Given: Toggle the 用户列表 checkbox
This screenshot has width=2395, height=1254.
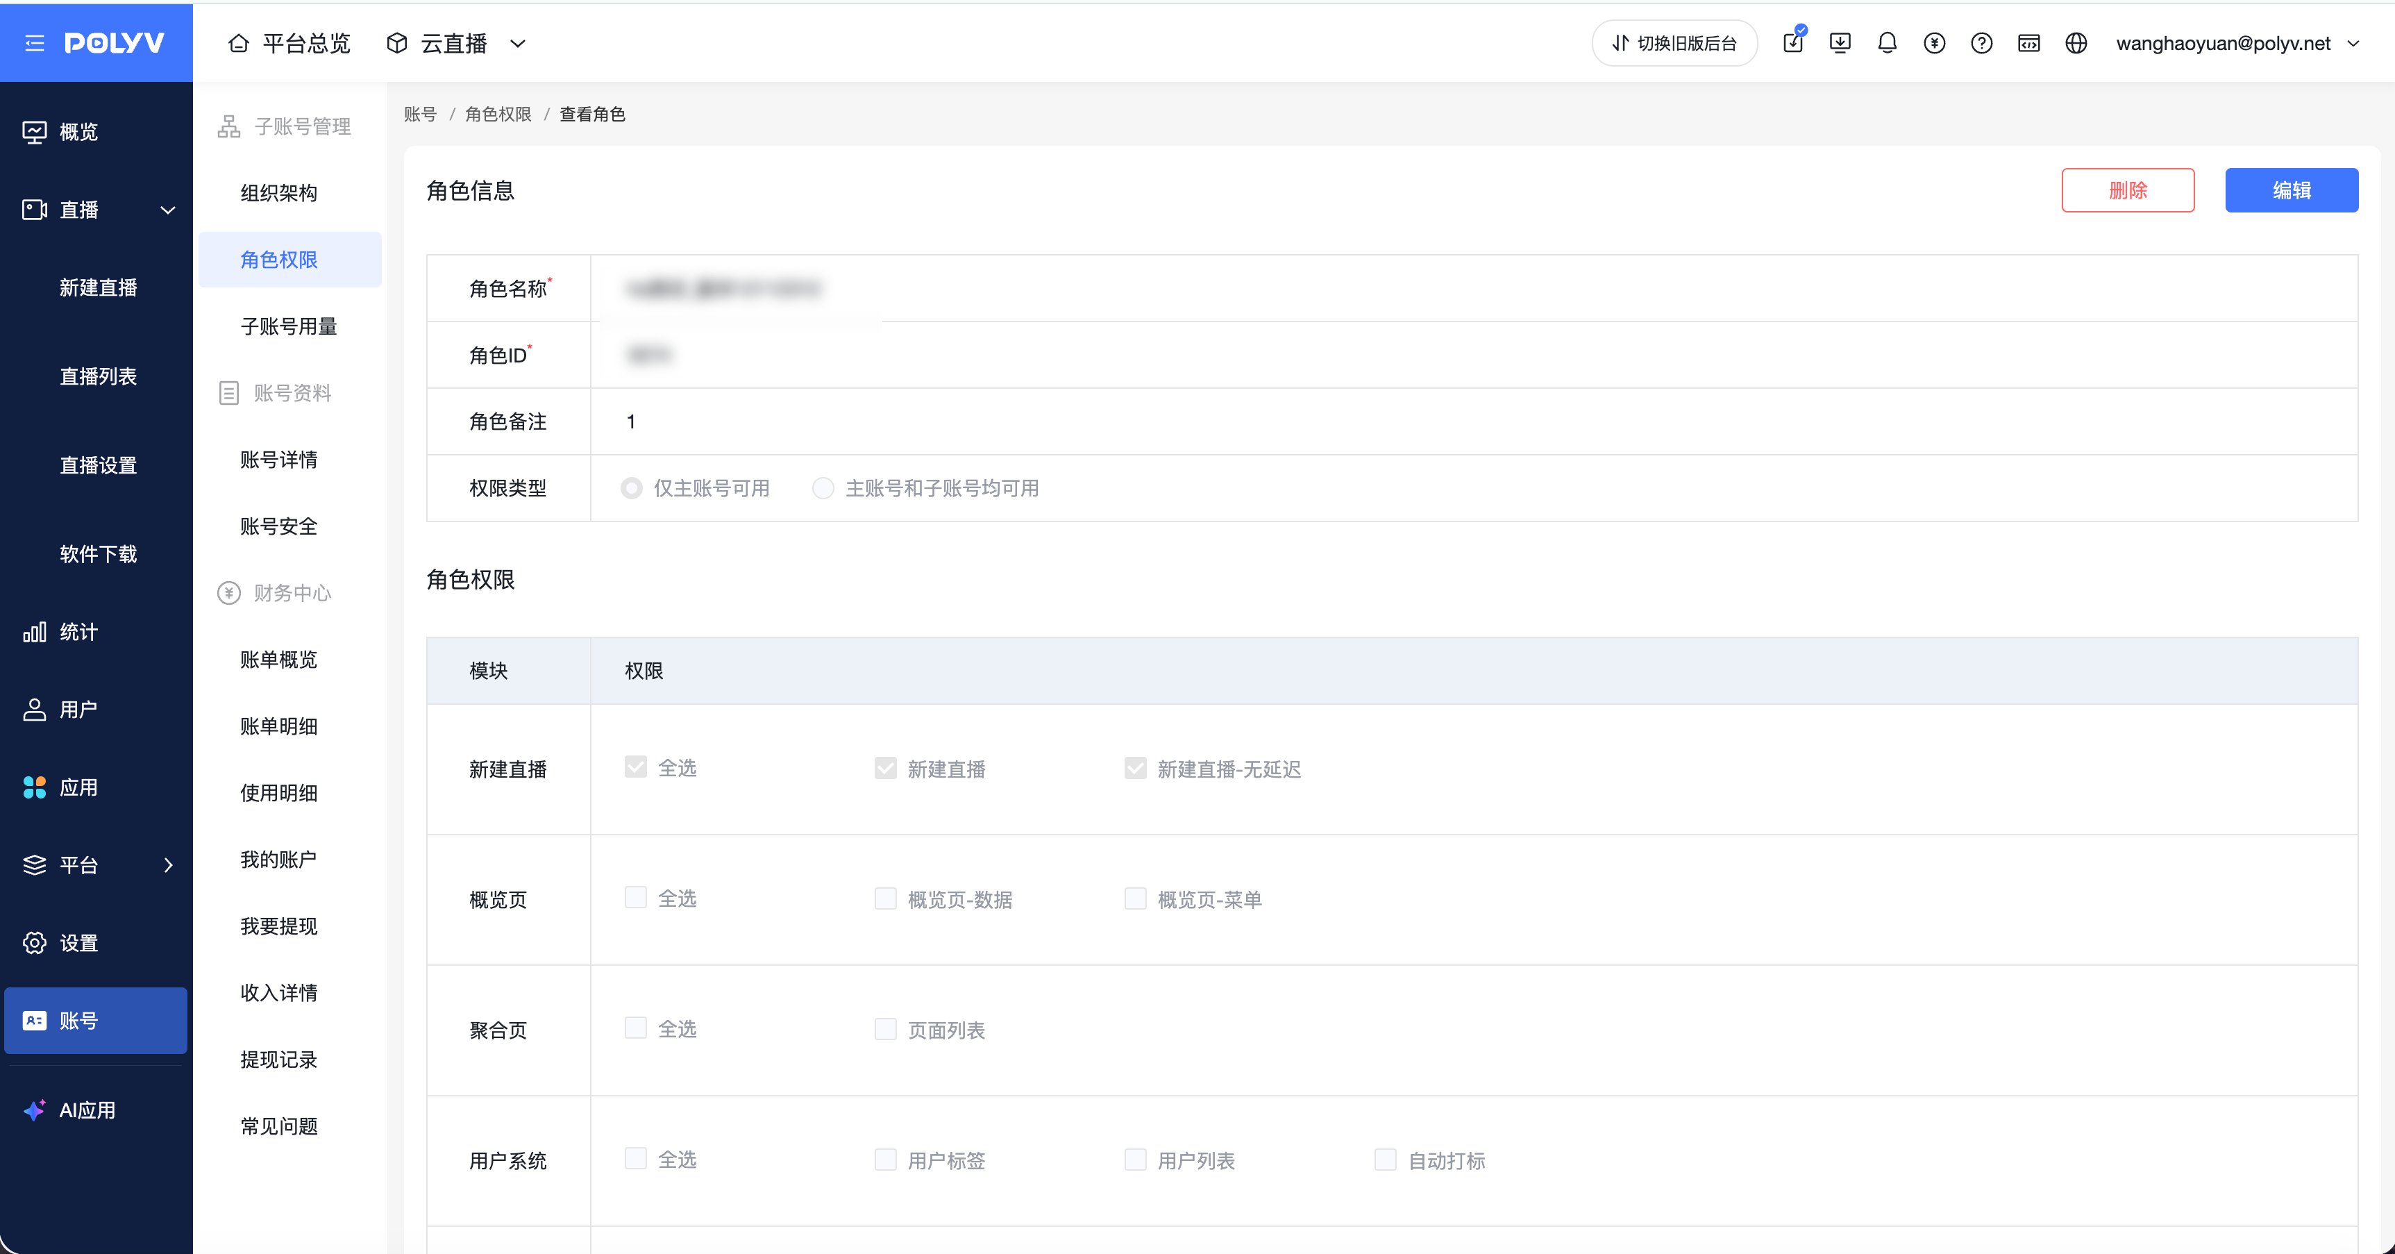Looking at the screenshot, I should 1135,1159.
